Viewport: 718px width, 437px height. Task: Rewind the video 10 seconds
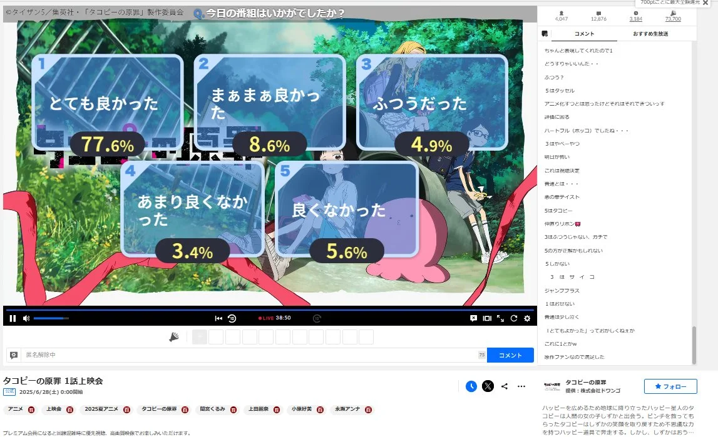[x=232, y=318]
